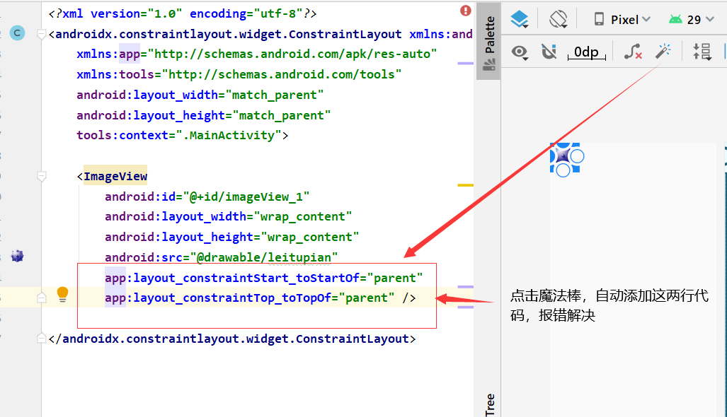The image size is (727, 417).
Task: Open the Pixel device dropdown
Action: click(623, 20)
